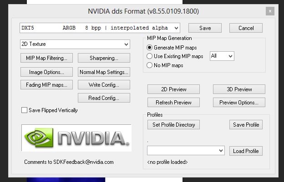Image resolution: width=284 pixels, height=182 pixels.
Task: Close the NVIDIA dds Format dialog
Action: [x=270, y=11]
